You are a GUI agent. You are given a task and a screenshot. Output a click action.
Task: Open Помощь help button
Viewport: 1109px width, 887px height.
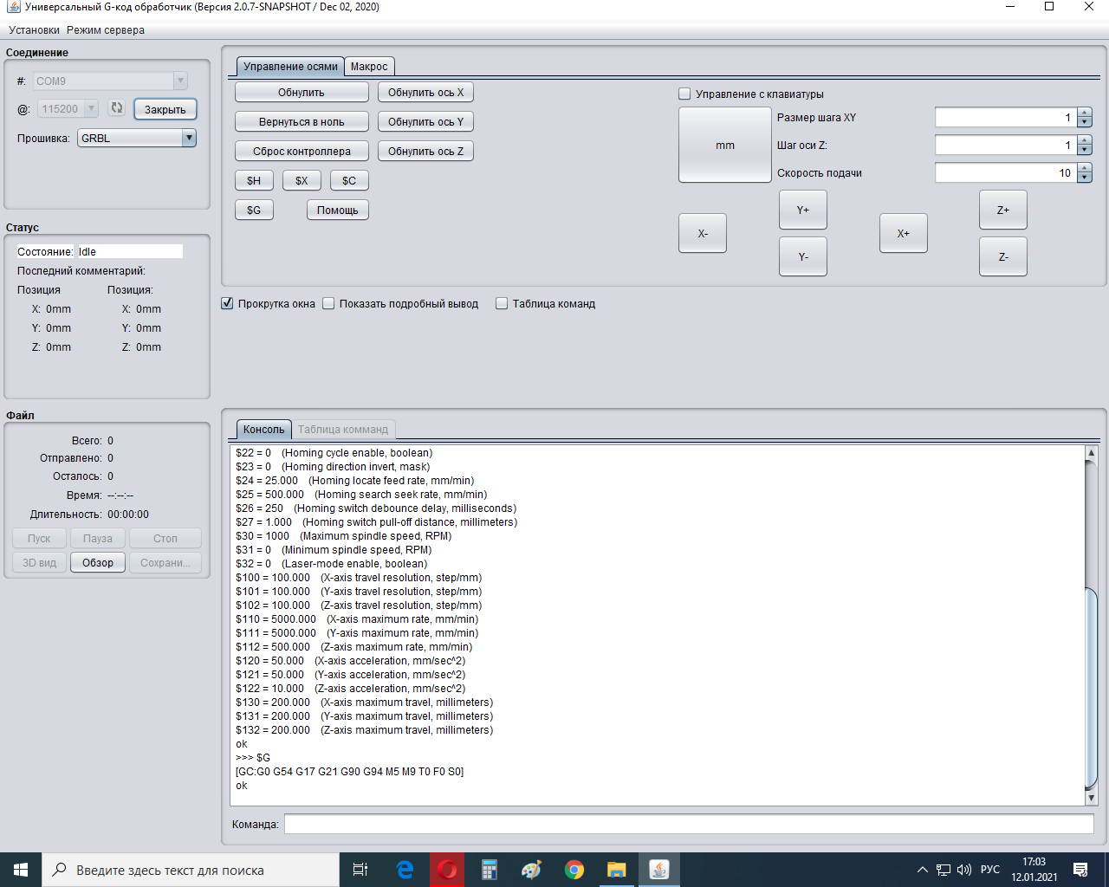coord(338,210)
